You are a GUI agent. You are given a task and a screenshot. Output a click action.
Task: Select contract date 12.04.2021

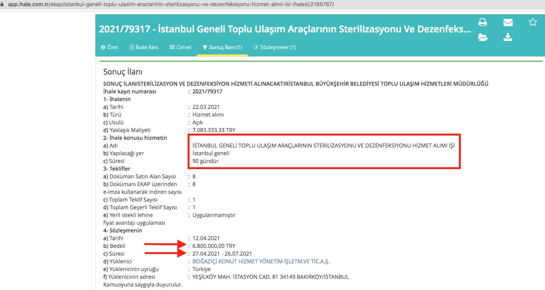(x=206, y=238)
